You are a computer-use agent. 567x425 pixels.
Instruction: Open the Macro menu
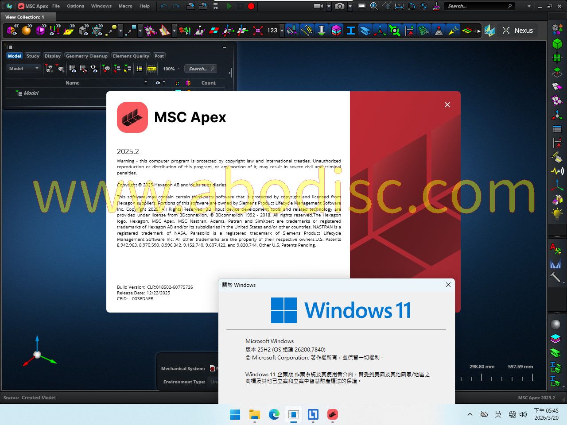tap(125, 6)
